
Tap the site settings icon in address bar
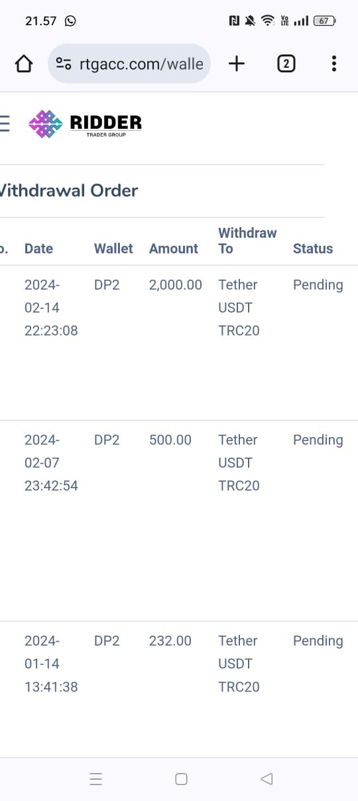64,64
